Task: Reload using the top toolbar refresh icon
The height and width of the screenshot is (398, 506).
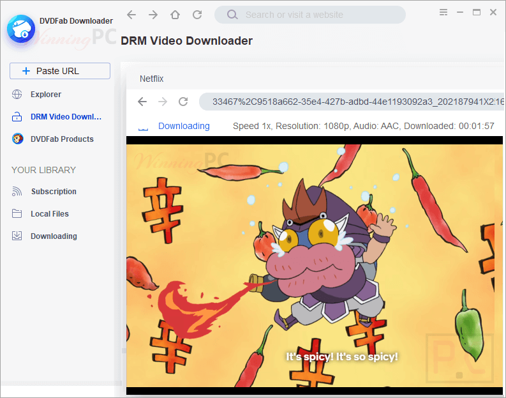Action: [x=197, y=15]
